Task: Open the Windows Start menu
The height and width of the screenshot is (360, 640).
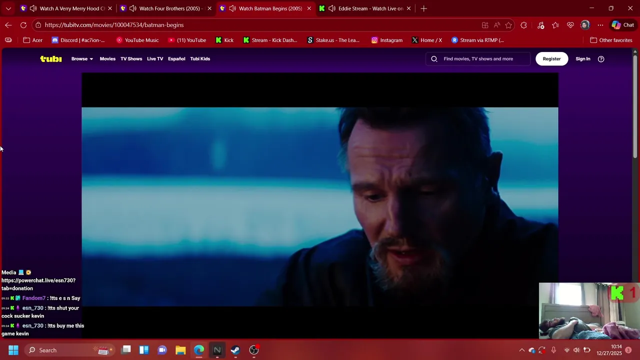Action: pos(13,350)
